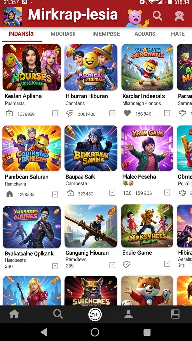The height and width of the screenshot is (341, 192).
Task: Open the profile avatar picture in header
Action: pyautogui.click(x=13, y=16)
